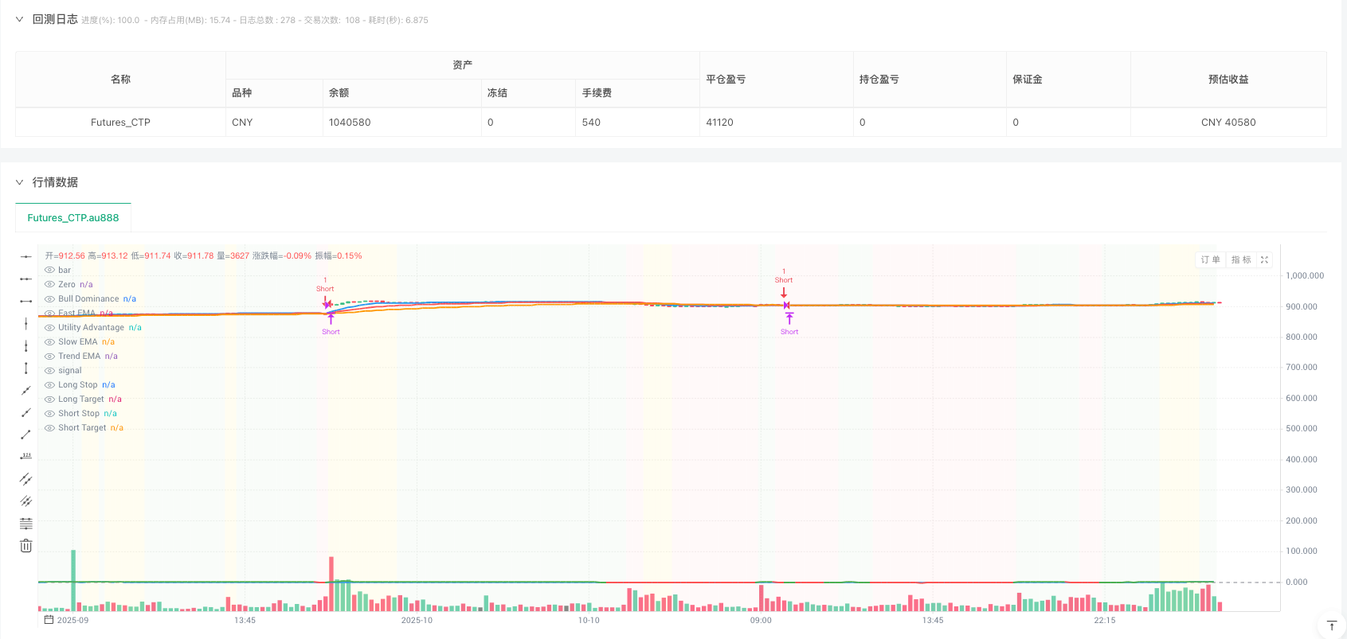Select the parallel channel lines drawing tool
The image size is (1347, 639).
[x=25, y=479]
